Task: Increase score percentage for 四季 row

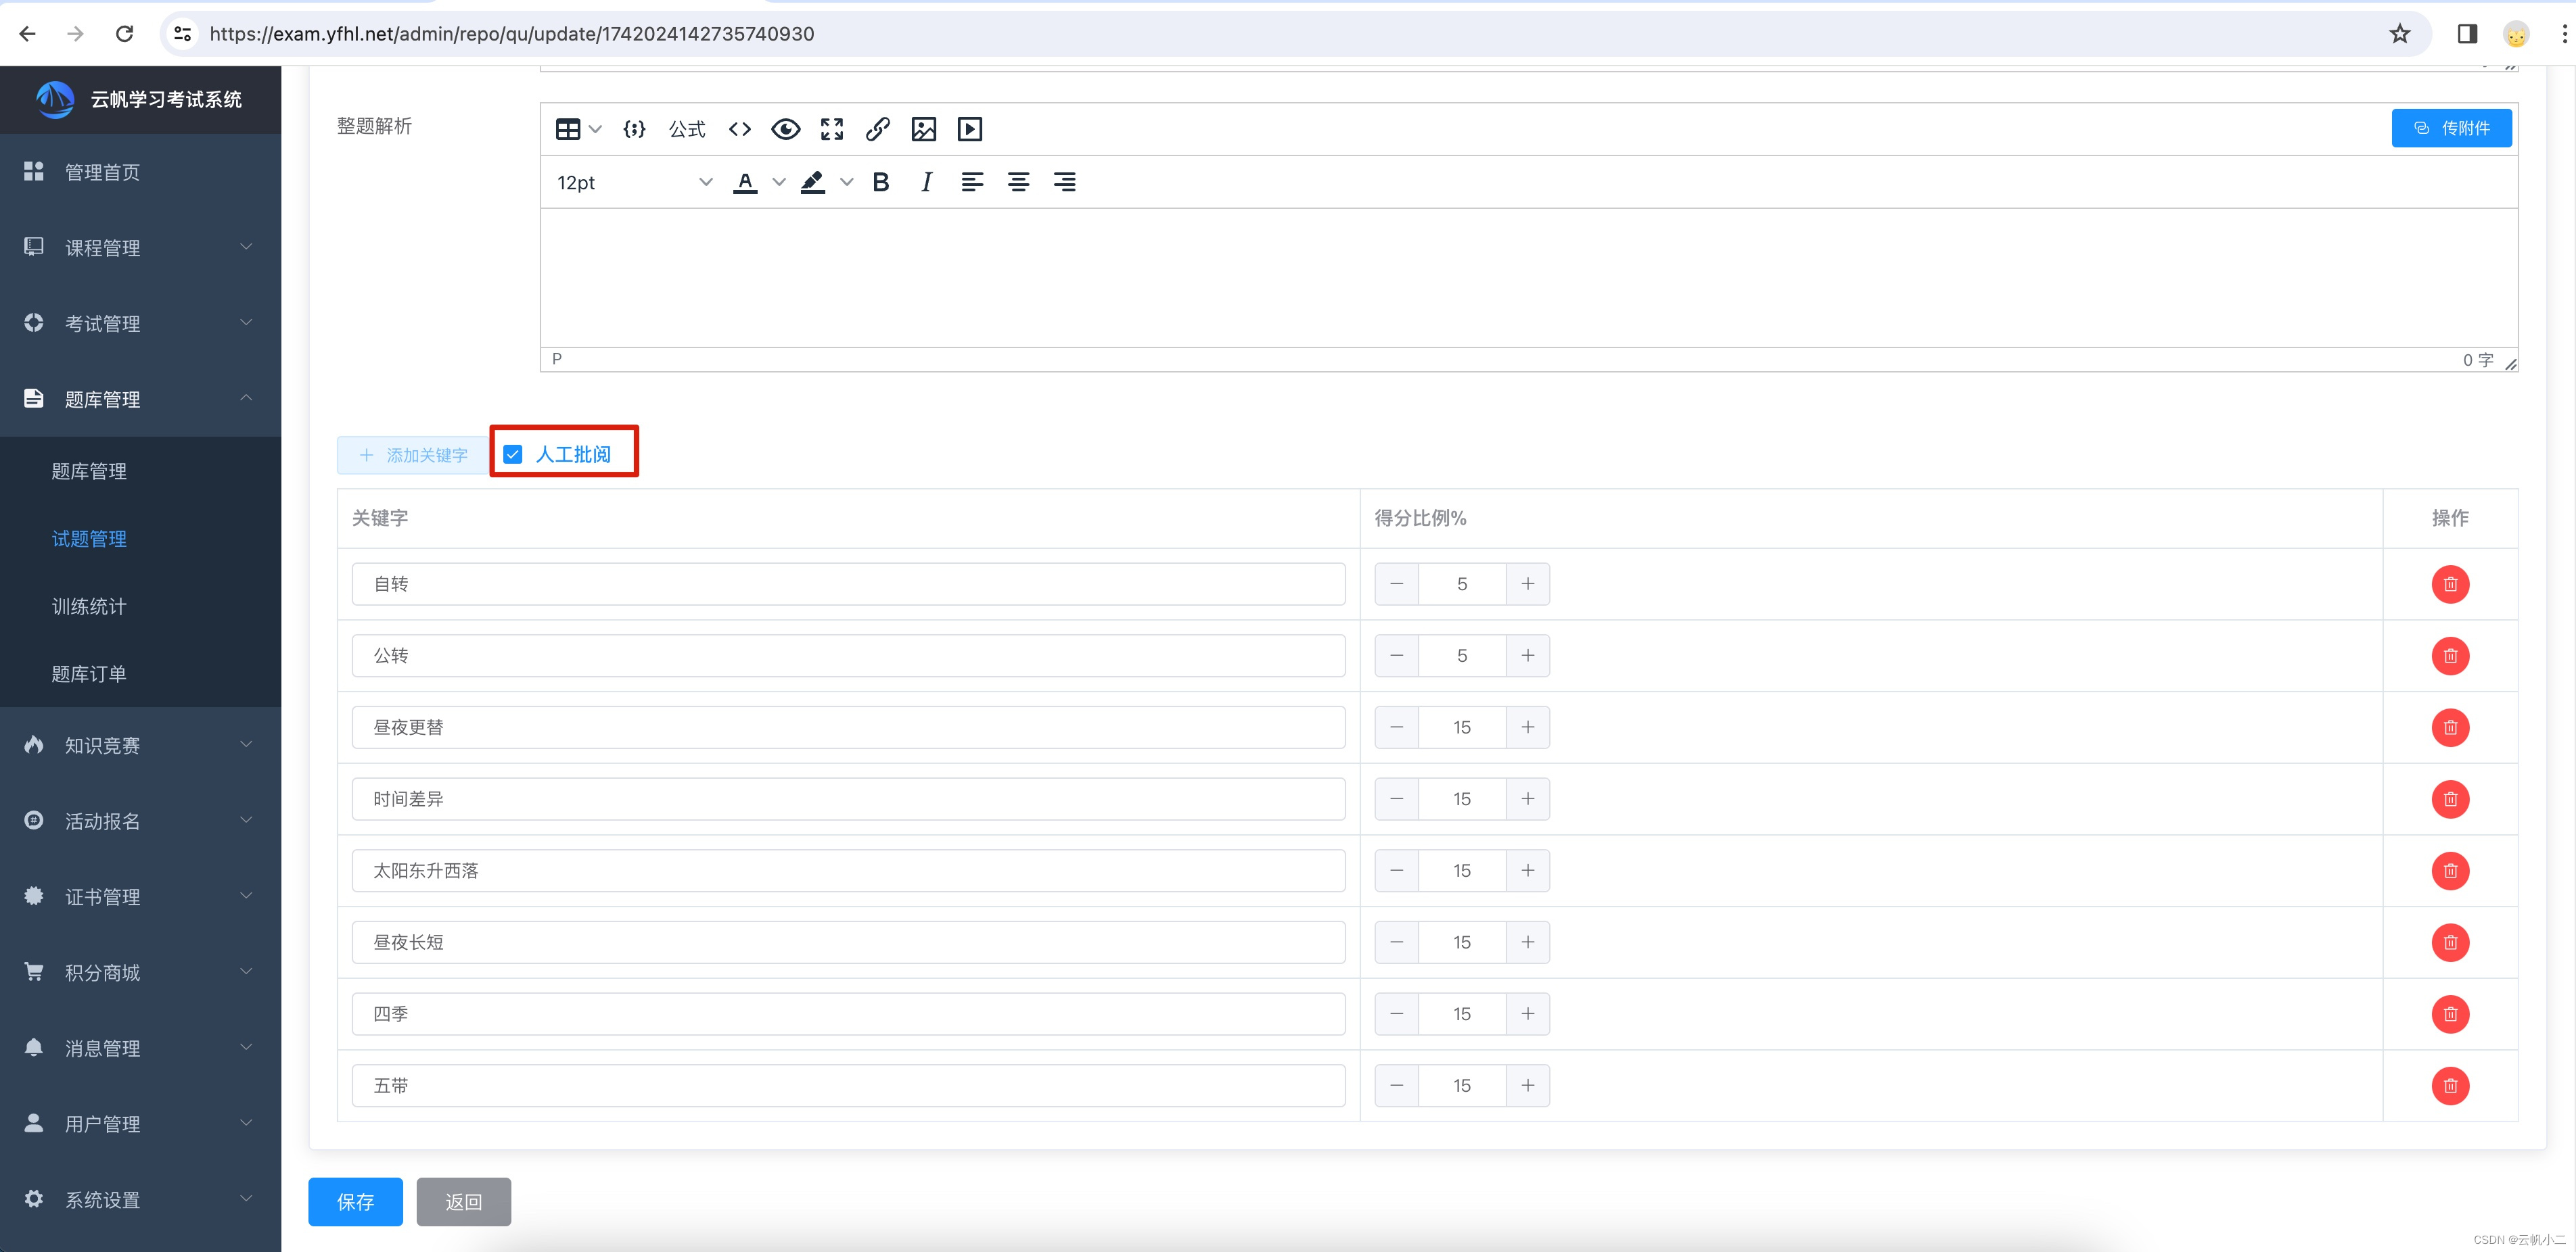Action: 1527,1013
